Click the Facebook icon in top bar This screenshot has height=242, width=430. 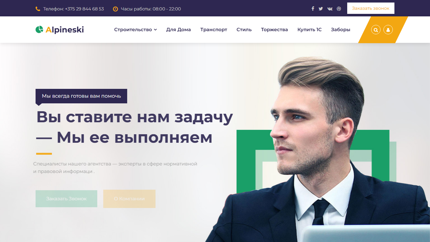pos(313,9)
